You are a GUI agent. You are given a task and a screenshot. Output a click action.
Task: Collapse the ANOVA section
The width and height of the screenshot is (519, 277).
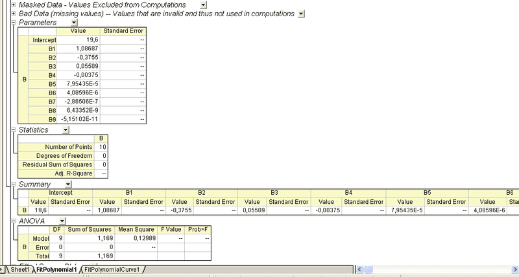[14, 221]
